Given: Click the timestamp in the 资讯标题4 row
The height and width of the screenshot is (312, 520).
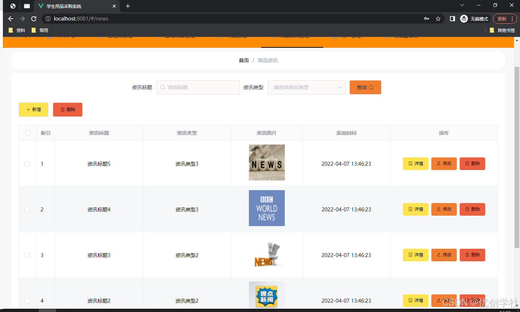Looking at the screenshot, I should (x=346, y=210).
